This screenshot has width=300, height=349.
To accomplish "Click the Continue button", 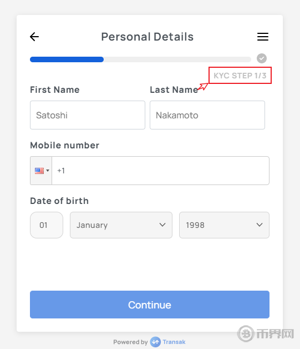I will [x=150, y=305].
